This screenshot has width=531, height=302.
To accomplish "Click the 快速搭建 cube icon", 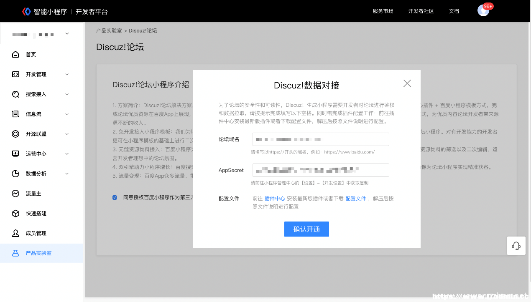I will 15,213.
